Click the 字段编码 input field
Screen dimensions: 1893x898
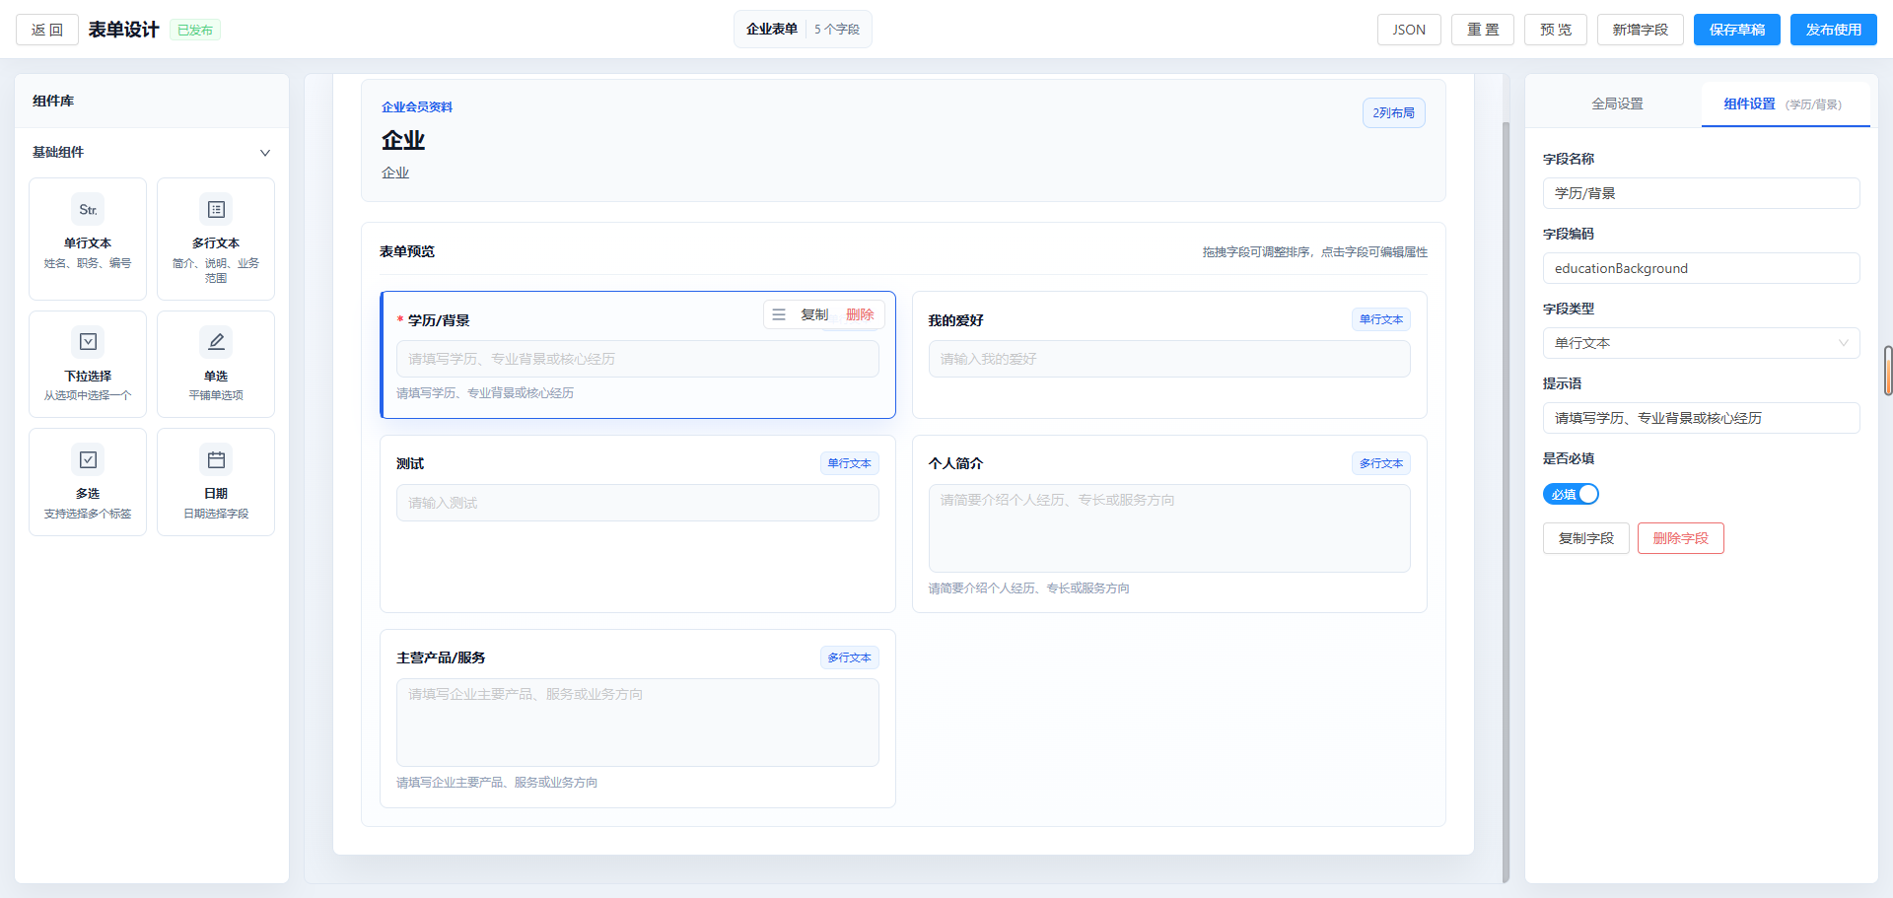point(1701,268)
